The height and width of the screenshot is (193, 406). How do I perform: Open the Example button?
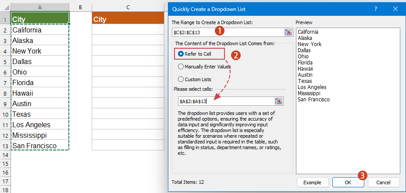tap(312, 182)
